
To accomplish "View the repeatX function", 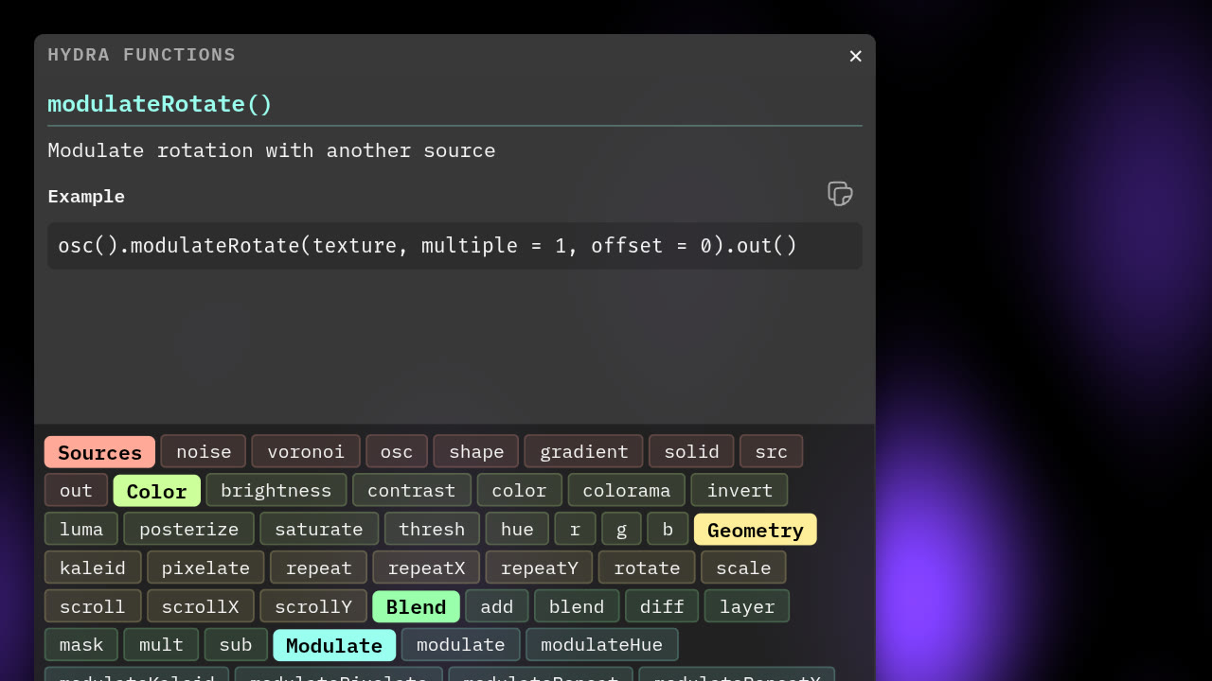I will point(426,567).
